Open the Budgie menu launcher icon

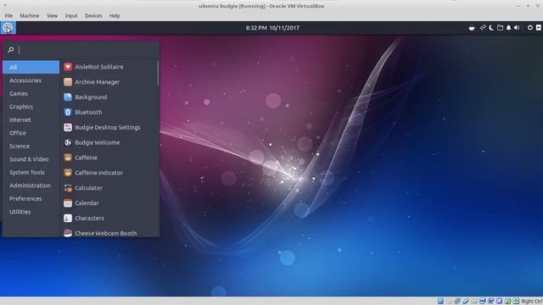8,28
